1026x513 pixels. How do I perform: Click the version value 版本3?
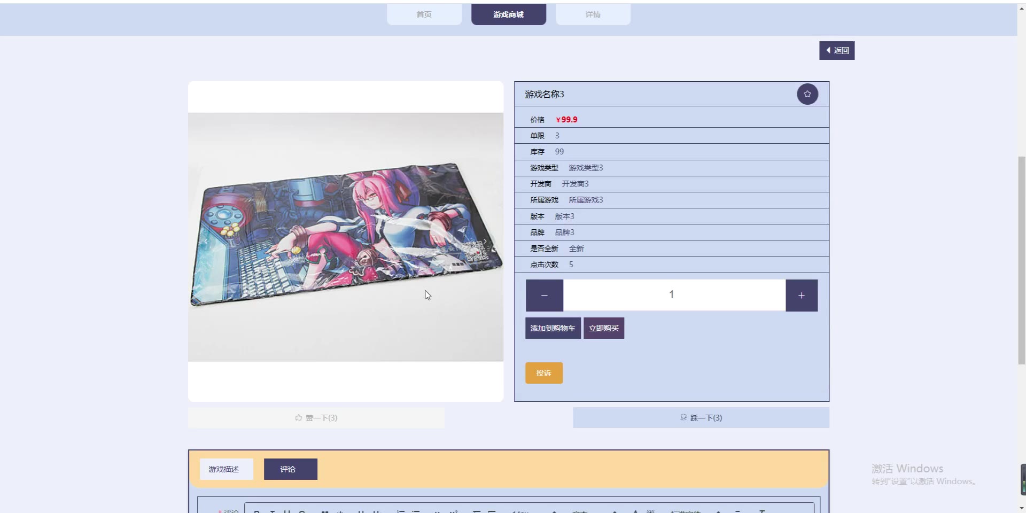click(x=564, y=216)
